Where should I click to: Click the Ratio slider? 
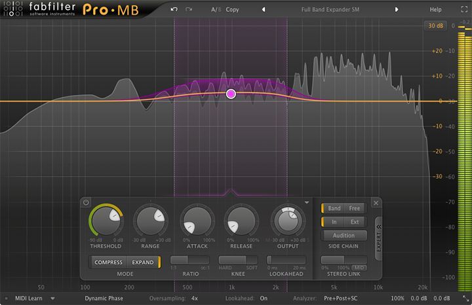click(x=190, y=260)
